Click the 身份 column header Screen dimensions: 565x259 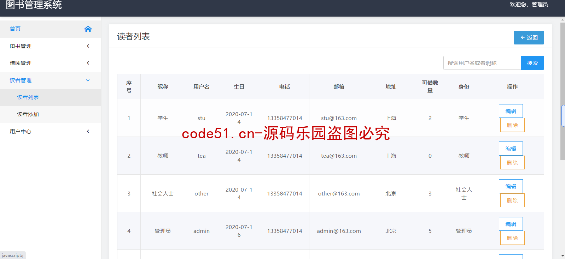pyautogui.click(x=464, y=86)
